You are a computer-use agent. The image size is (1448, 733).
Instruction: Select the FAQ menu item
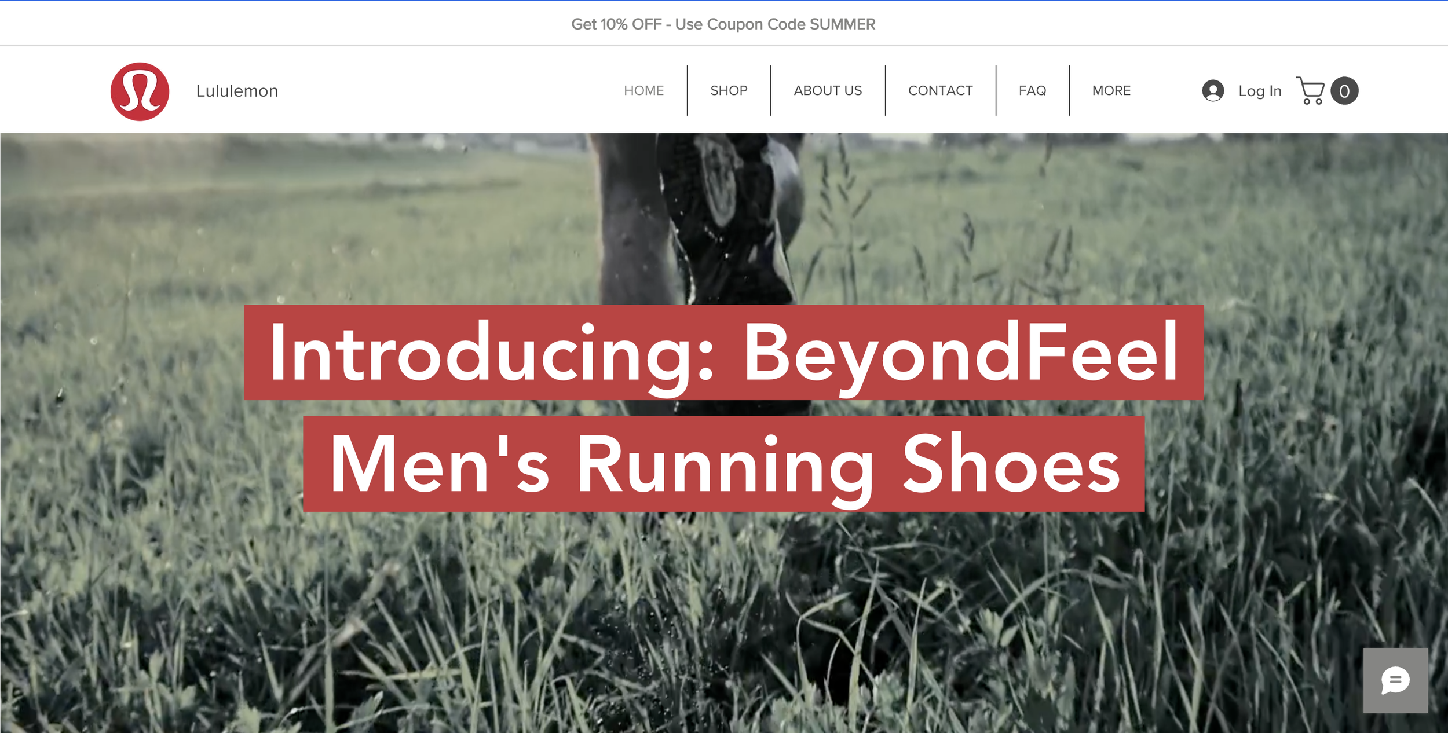point(1032,91)
